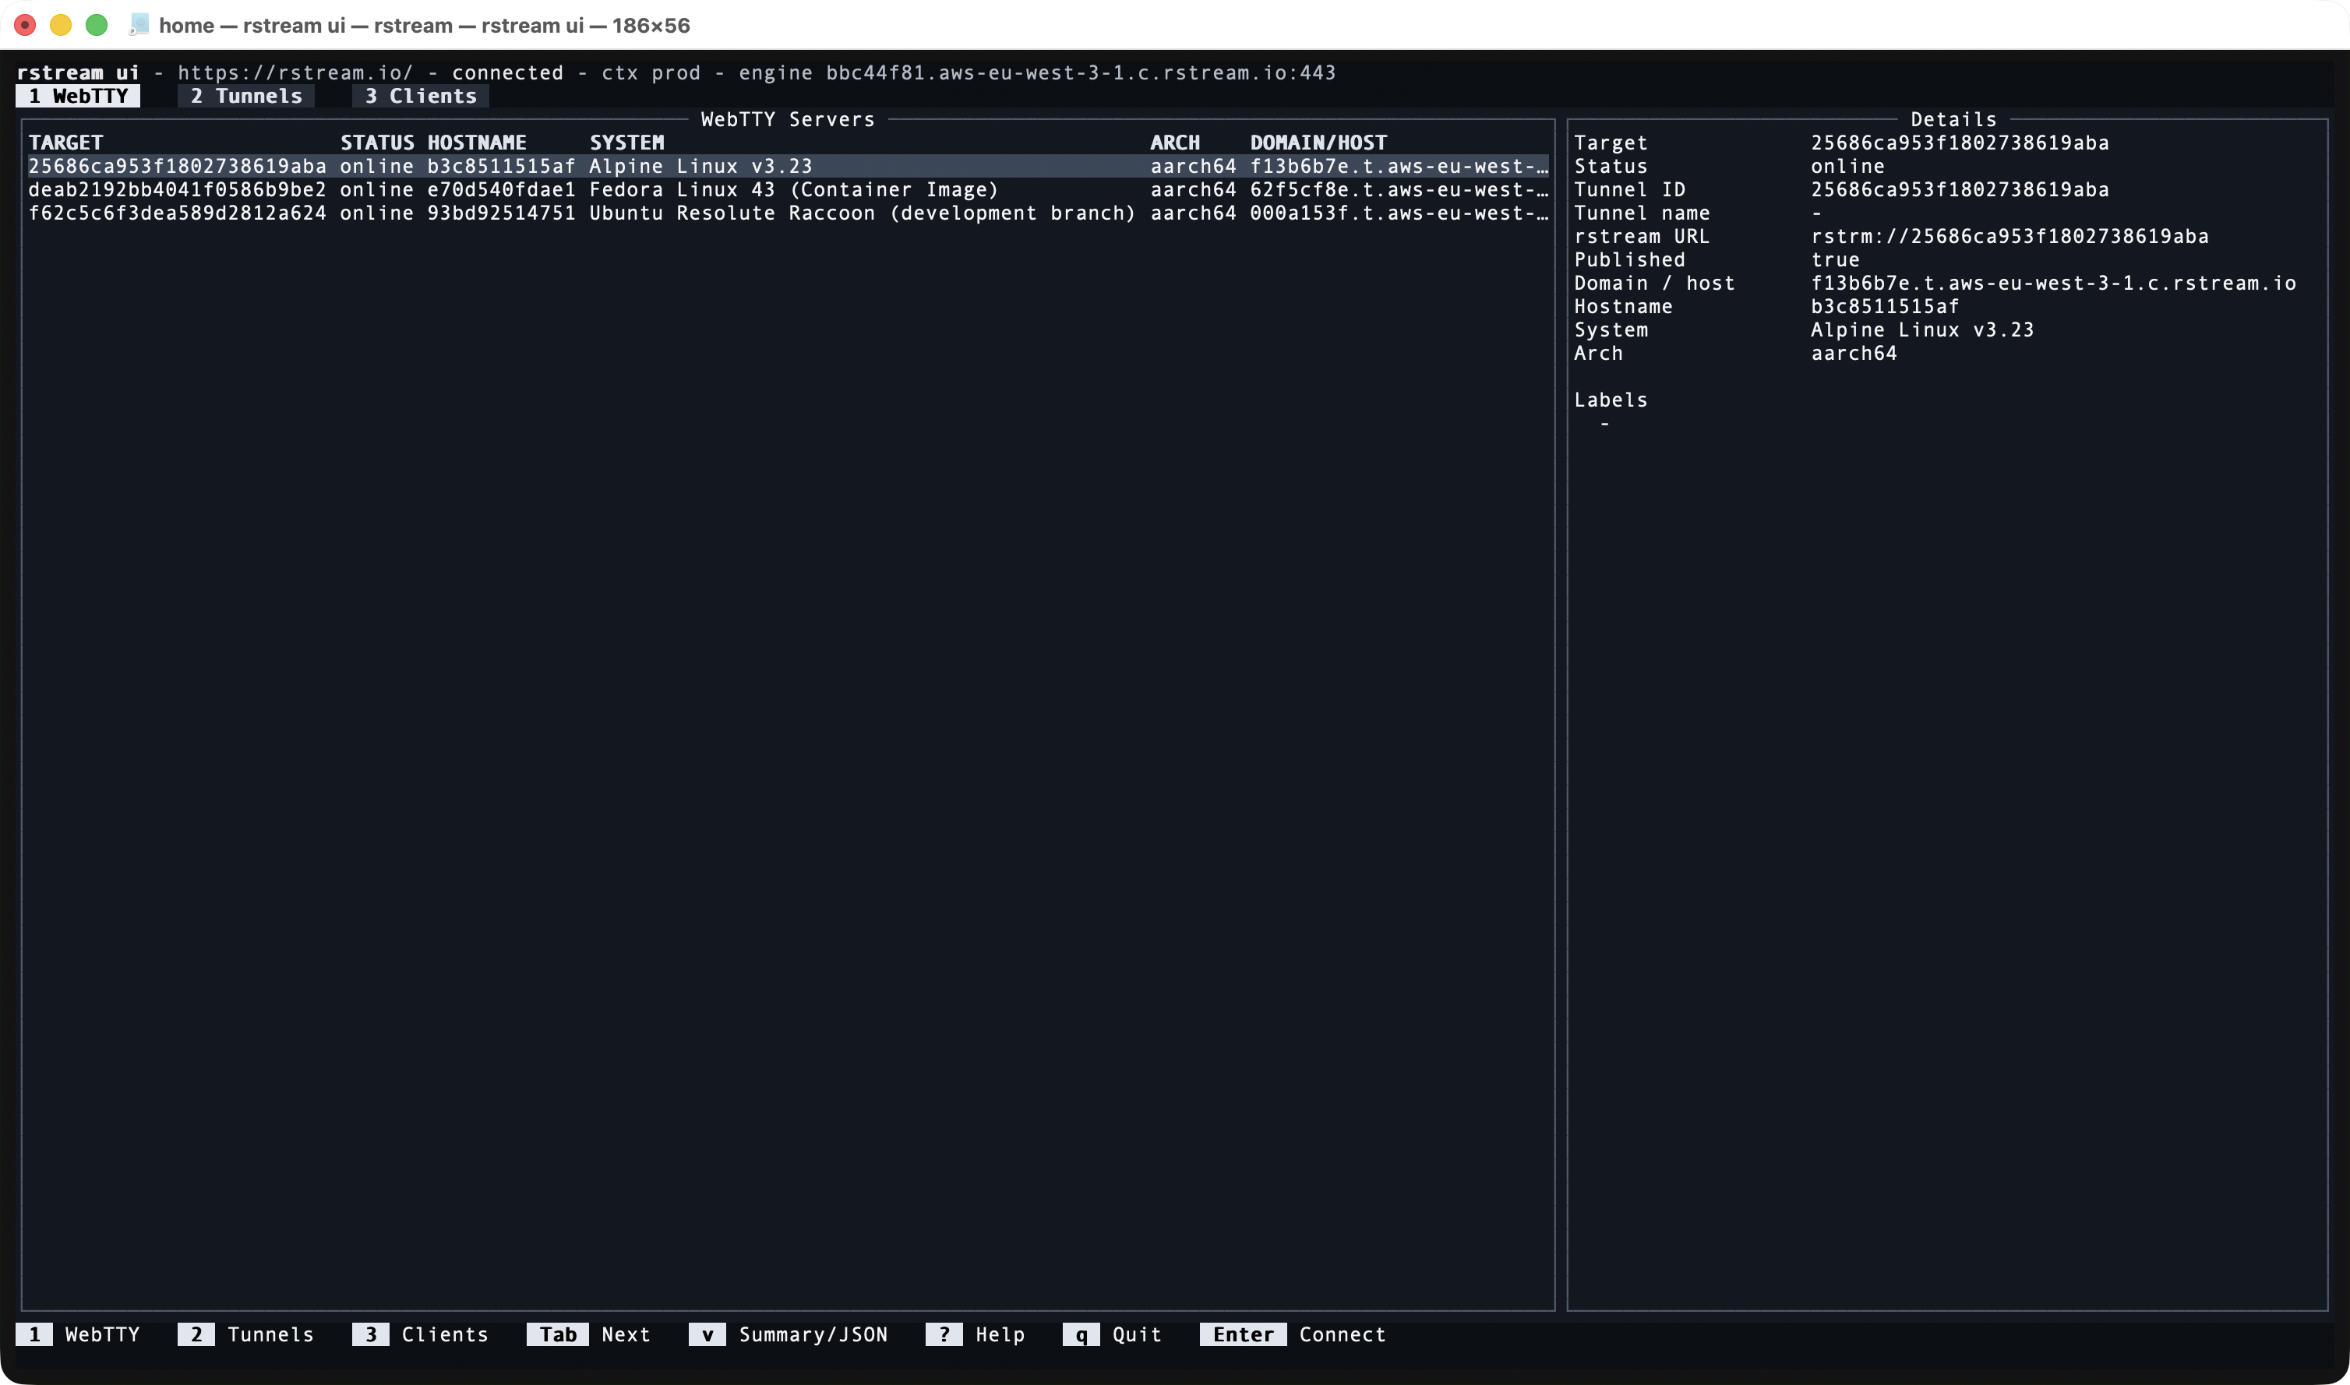Click the ? badge for Help

pos(944,1334)
